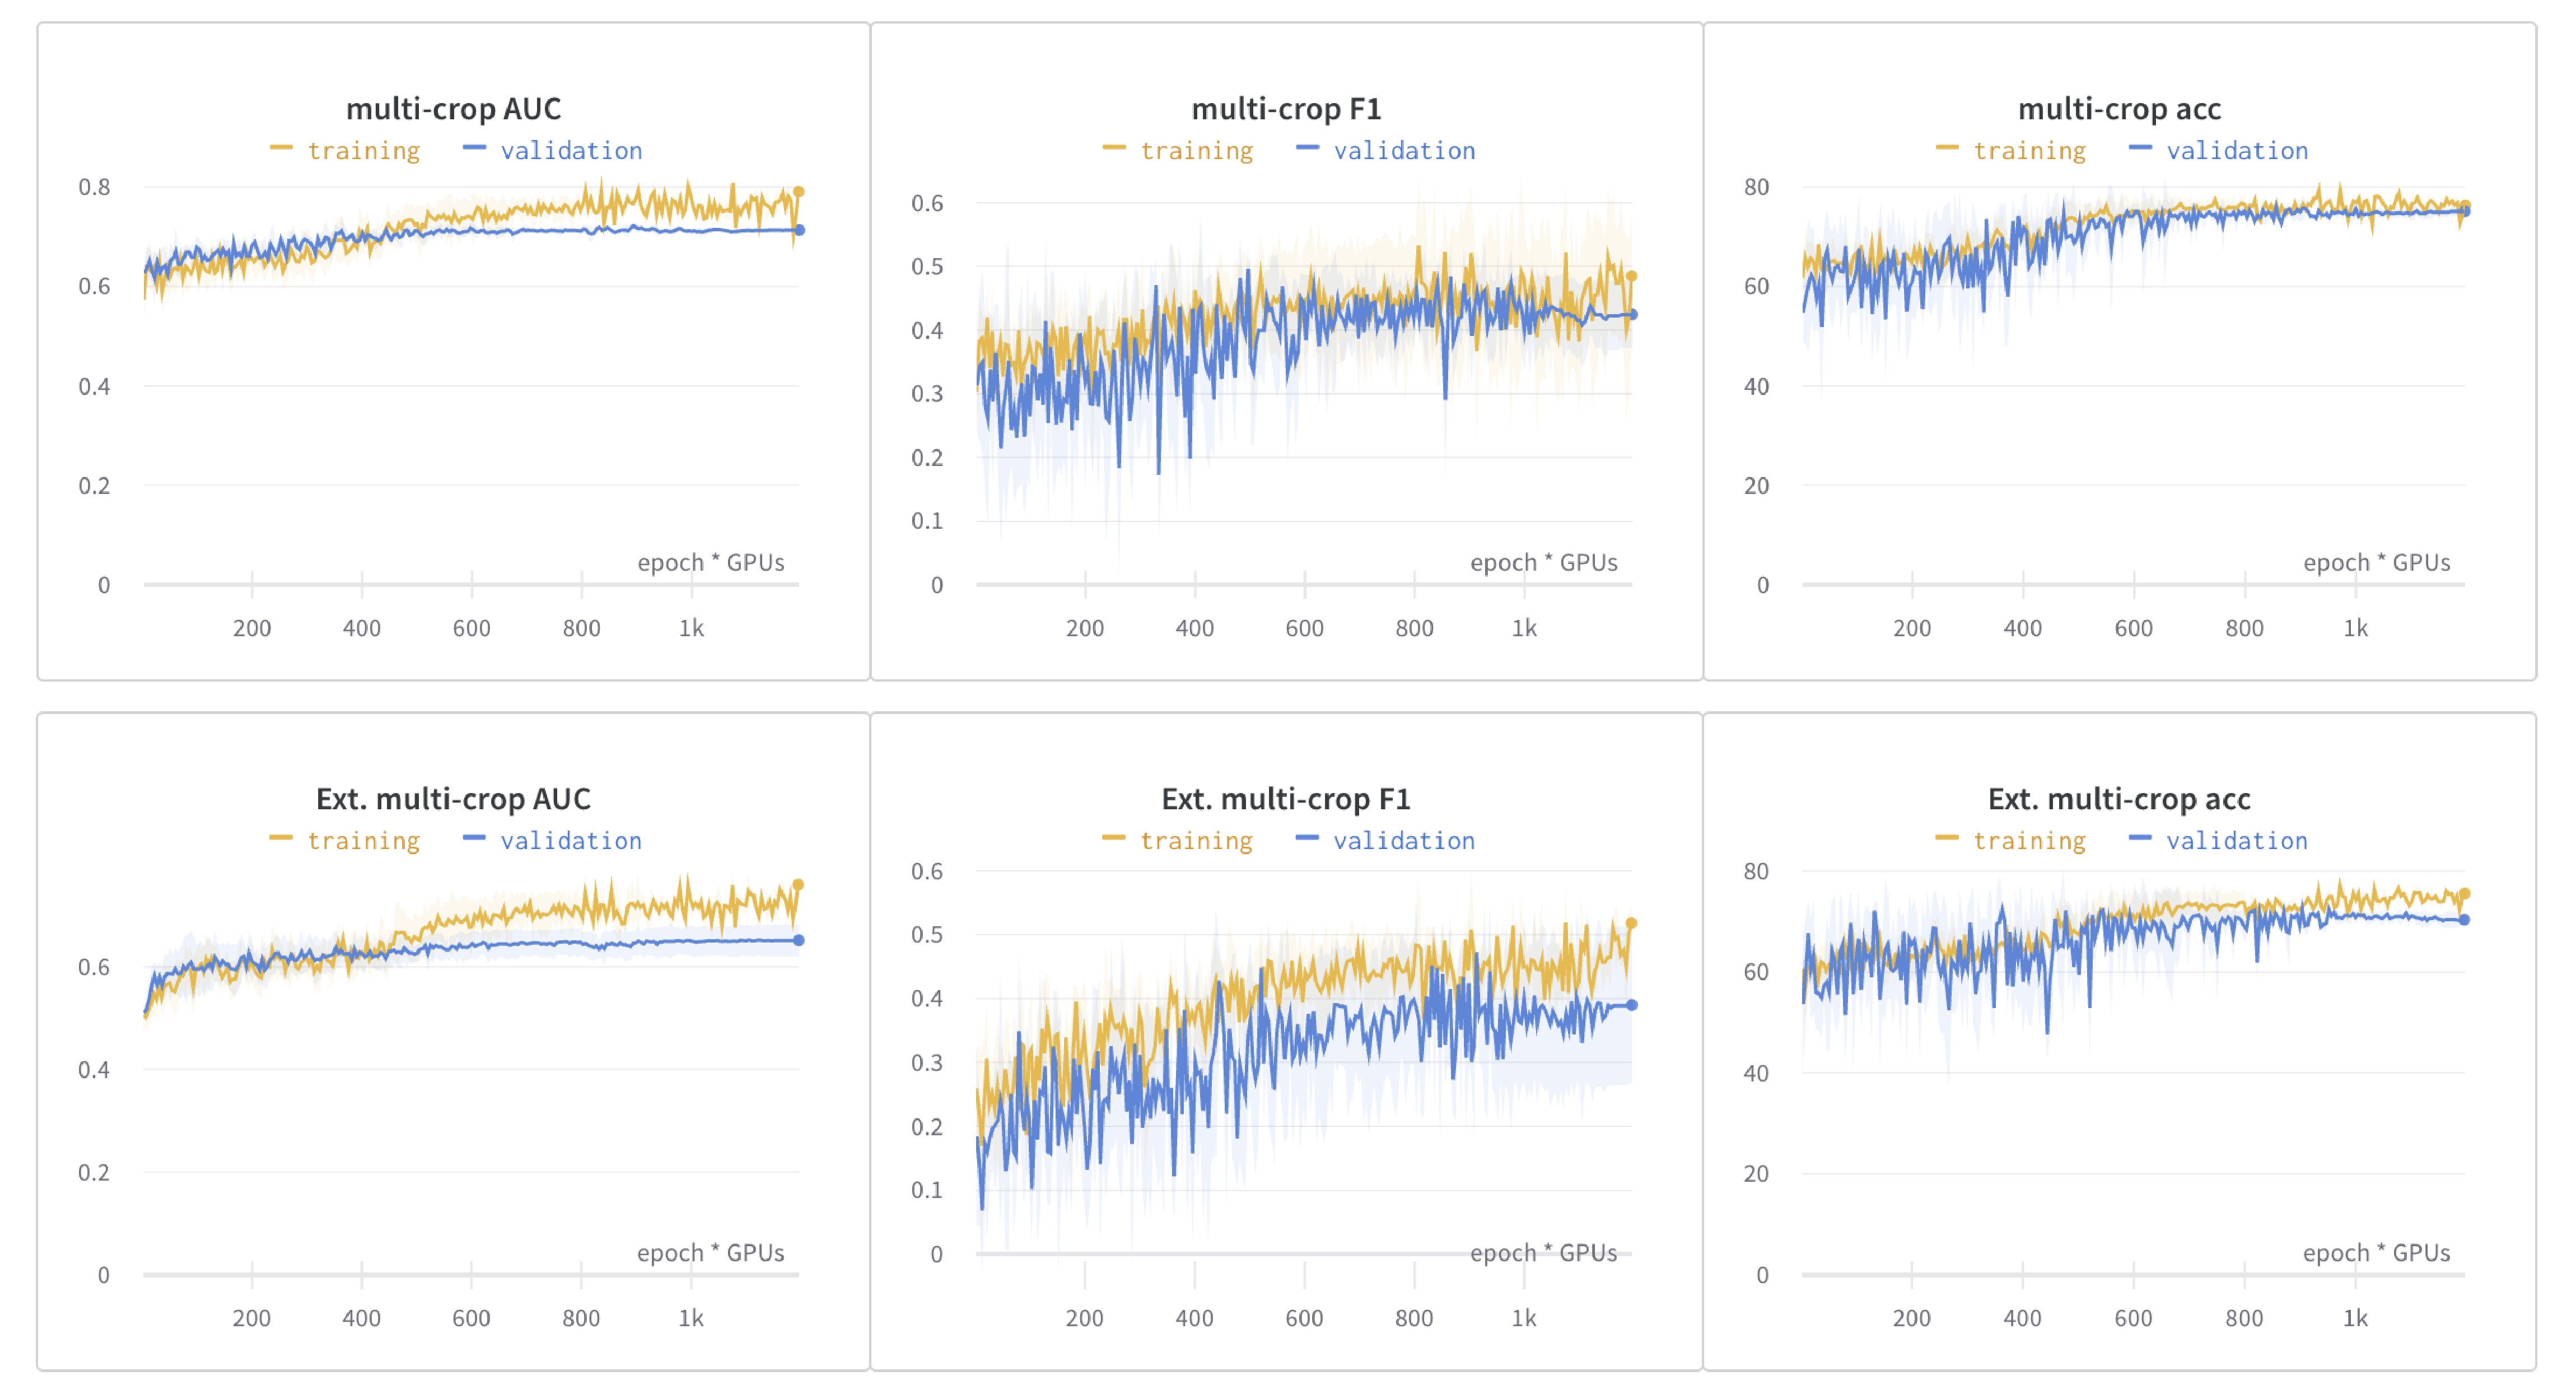The width and height of the screenshot is (2576, 1399).
Task: Click validation end point in multi-crop AUC chart
Action: pyautogui.click(x=799, y=230)
